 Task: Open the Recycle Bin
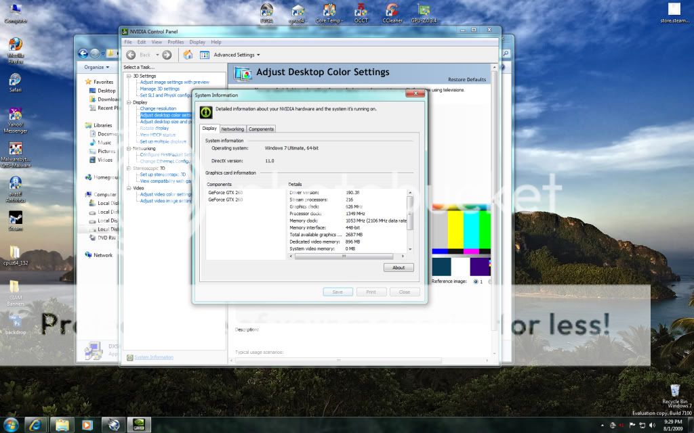[x=675, y=394]
